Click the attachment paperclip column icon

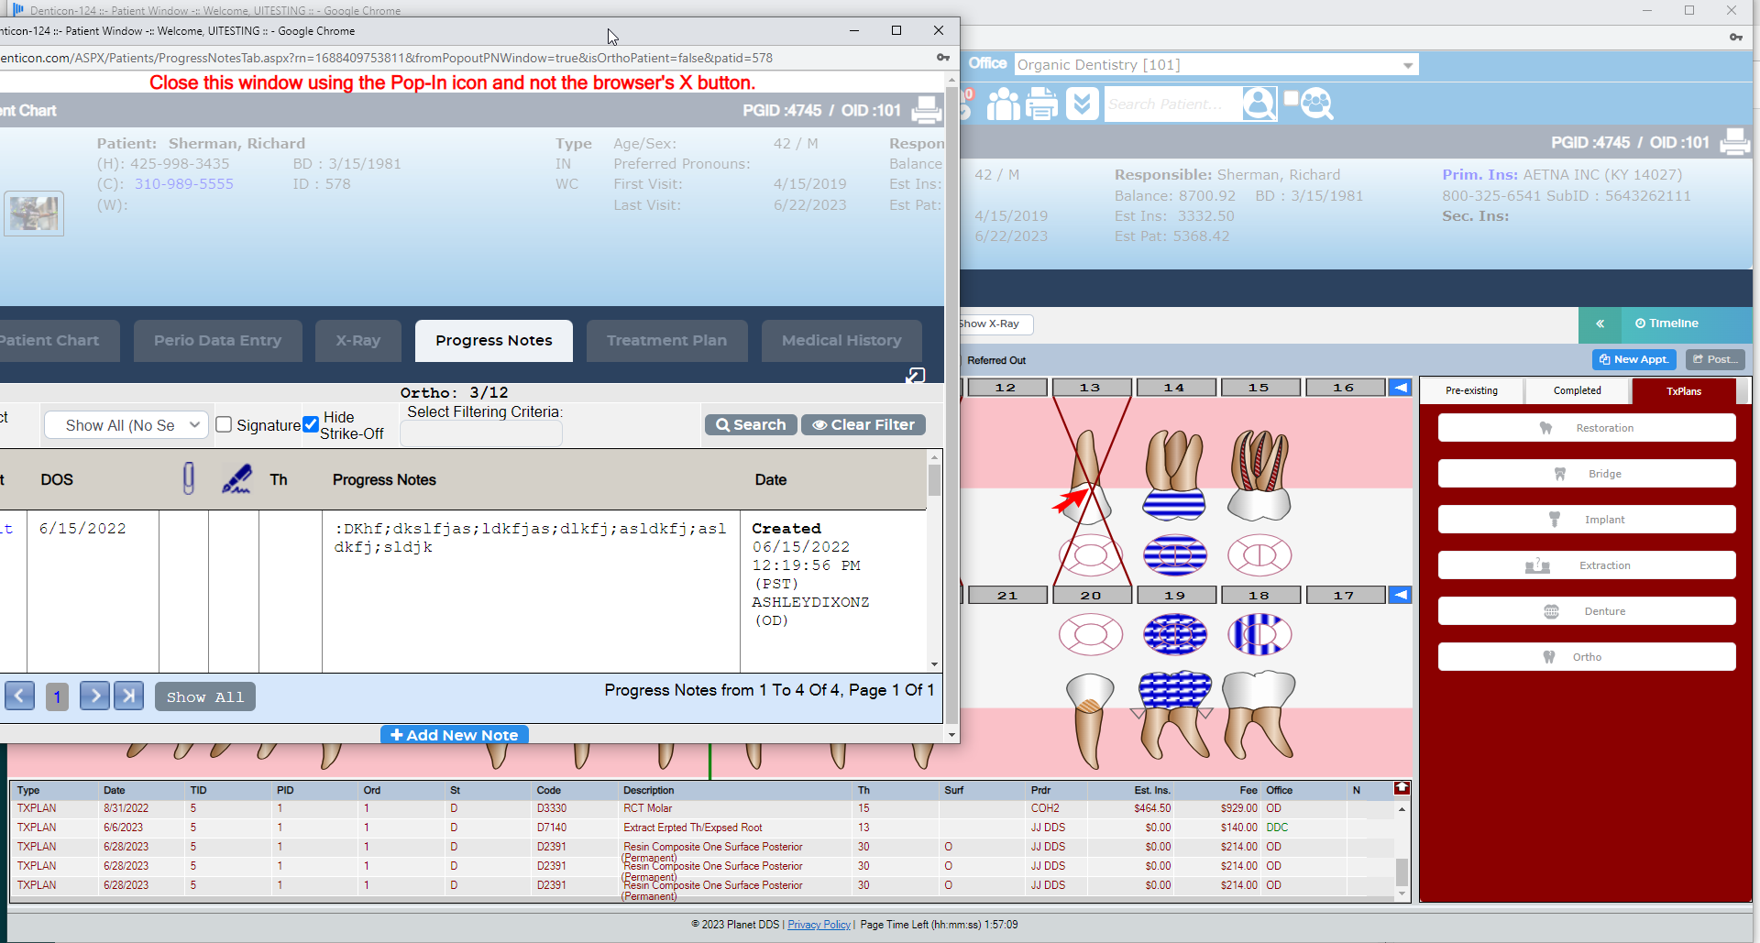click(188, 478)
